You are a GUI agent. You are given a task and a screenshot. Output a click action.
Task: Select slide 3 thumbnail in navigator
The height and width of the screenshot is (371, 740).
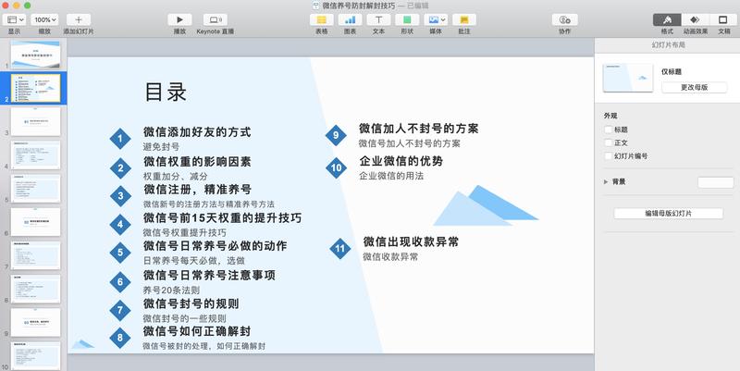[x=35, y=121]
